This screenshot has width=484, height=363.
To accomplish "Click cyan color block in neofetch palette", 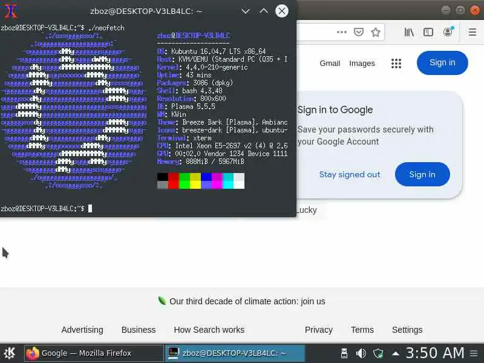I will [228, 180].
